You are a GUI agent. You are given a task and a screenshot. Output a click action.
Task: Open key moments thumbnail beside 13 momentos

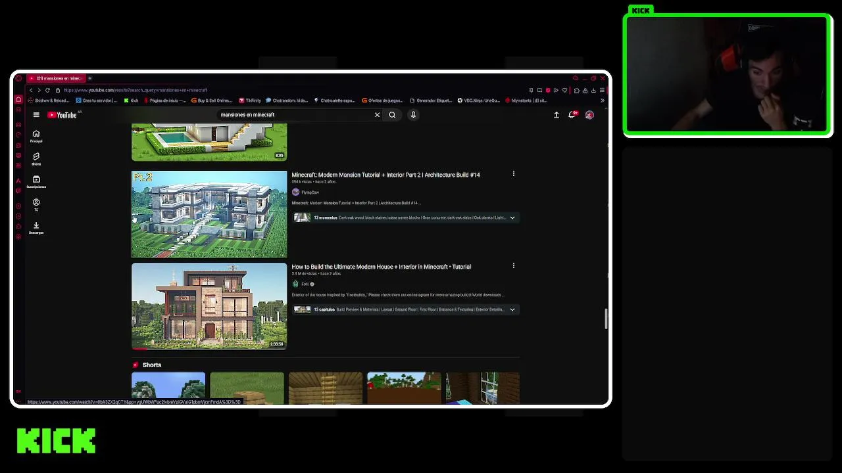pos(302,217)
